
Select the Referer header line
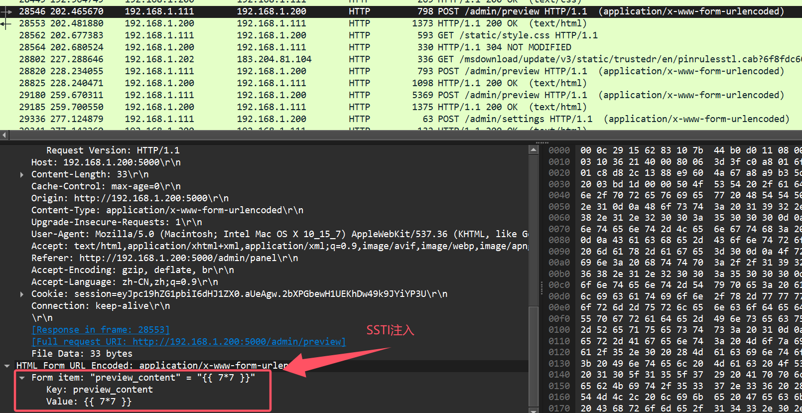(164, 258)
